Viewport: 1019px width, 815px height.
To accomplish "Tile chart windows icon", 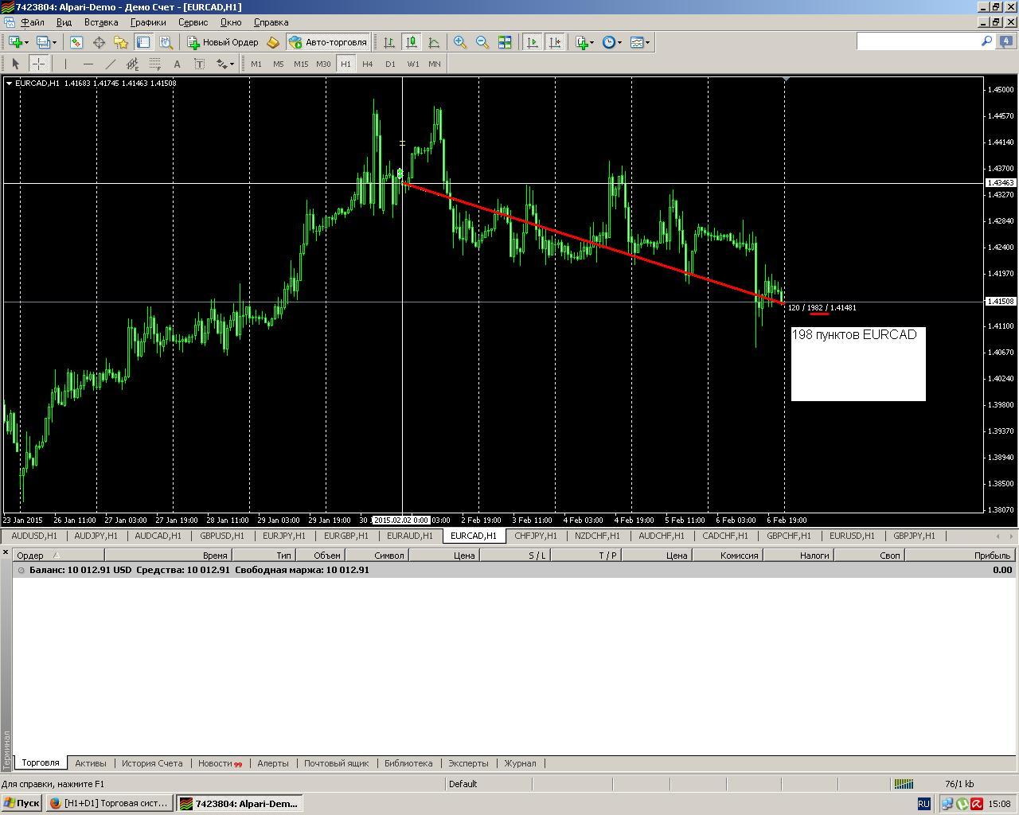I will pos(505,42).
